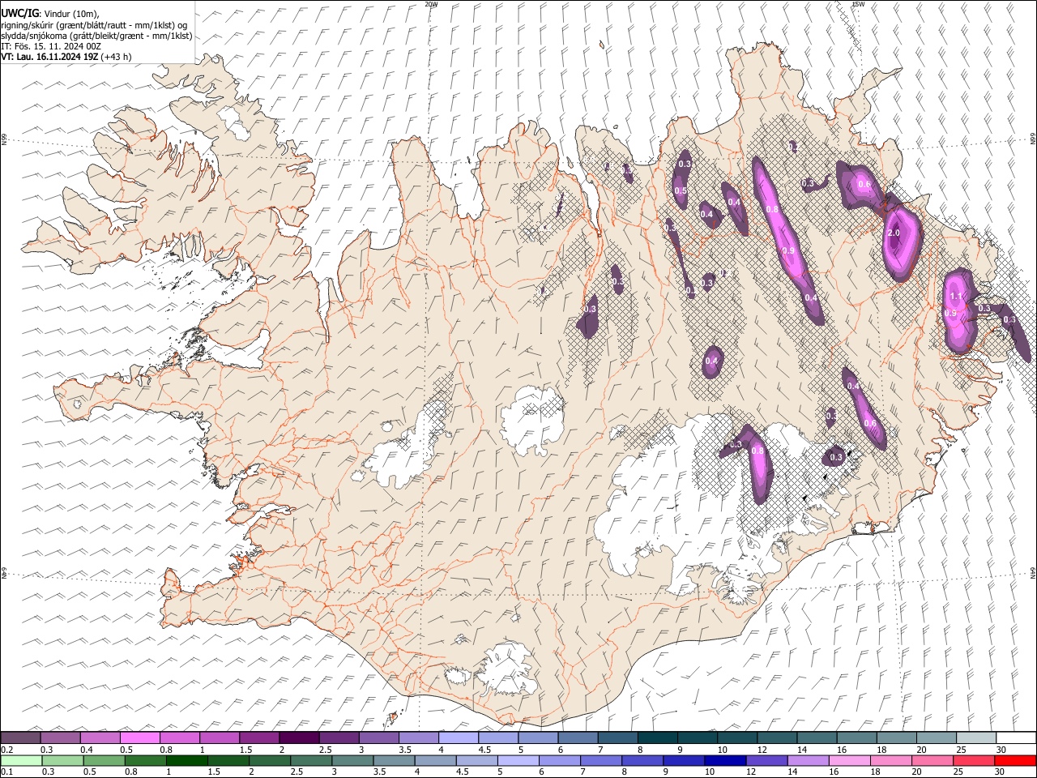
Task: Select bottom legend row bright red swatch above 30
Action: tap(1016, 760)
